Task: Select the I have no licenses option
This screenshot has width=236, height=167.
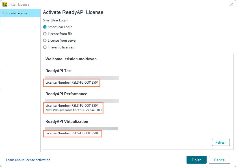Action: [x=45, y=47]
